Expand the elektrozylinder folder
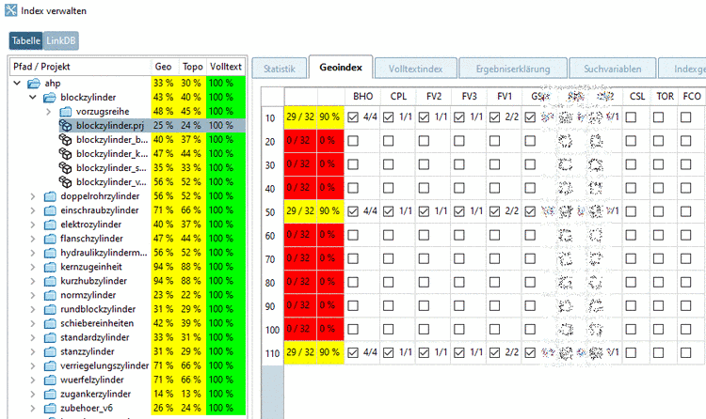 click(33, 225)
